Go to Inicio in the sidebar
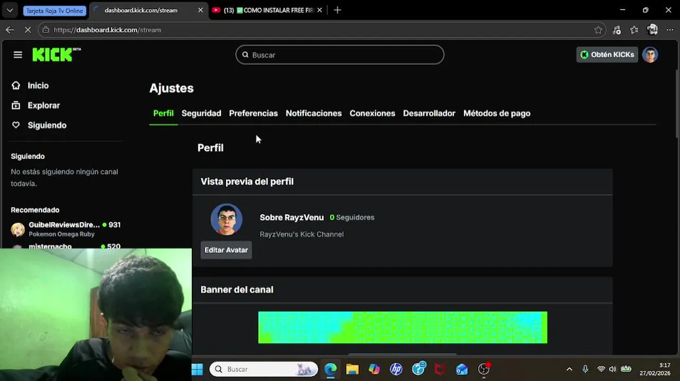Viewport: 680px width, 381px height. [38, 86]
